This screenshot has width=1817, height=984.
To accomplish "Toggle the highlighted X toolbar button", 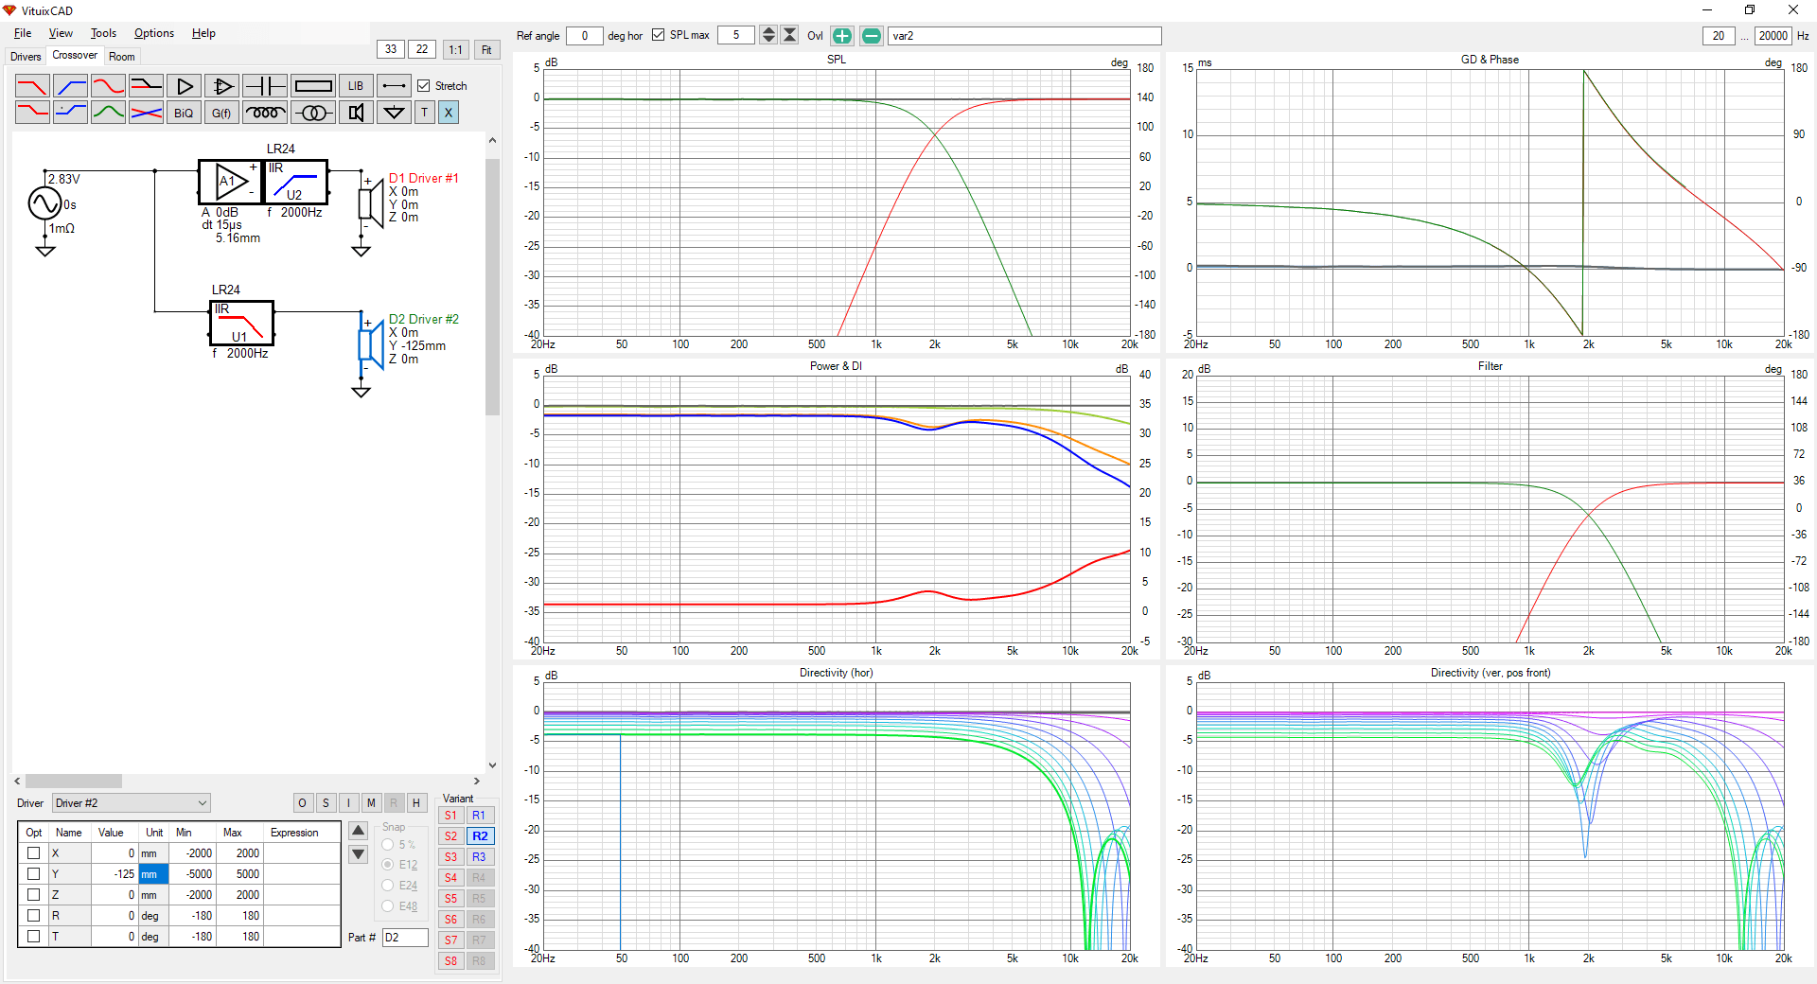I will click(x=449, y=113).
